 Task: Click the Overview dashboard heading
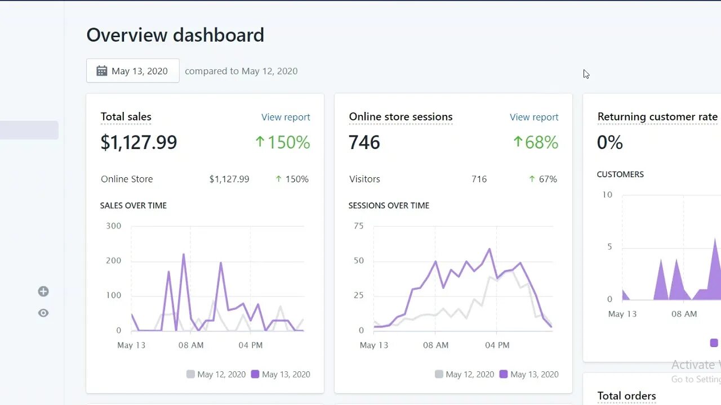click(x=175, y=35)
